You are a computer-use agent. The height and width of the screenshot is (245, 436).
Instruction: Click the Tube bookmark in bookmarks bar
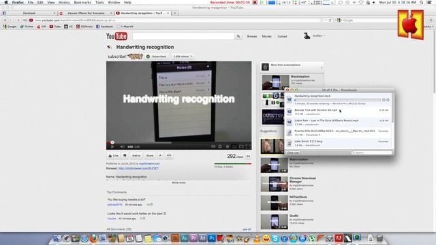tap(55, 27)
